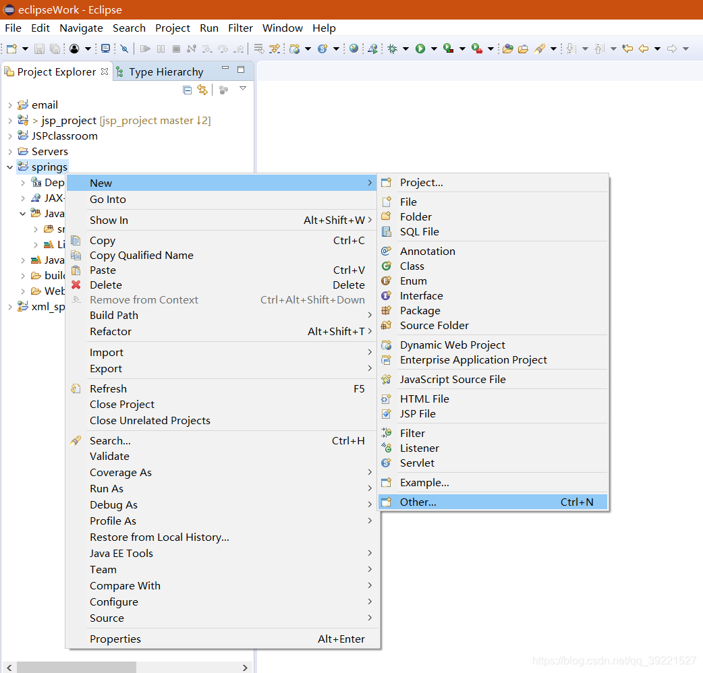This screenshot has width=703, height=673.
Task: Select JSP File in New submenu
Action: [493, 413]
